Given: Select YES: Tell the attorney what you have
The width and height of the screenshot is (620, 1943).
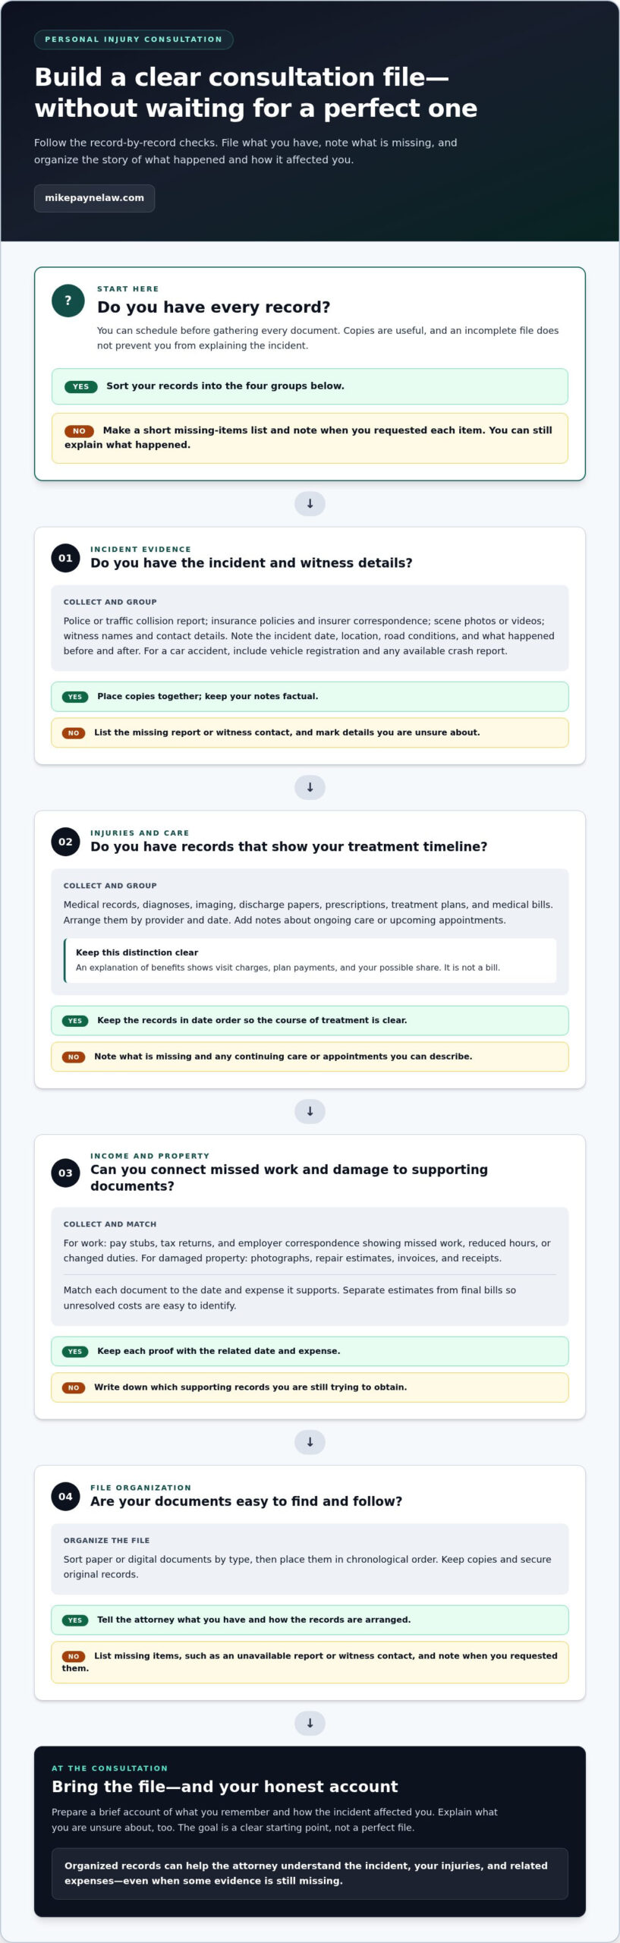Looking at the screenshot, I should [310, 1620].
